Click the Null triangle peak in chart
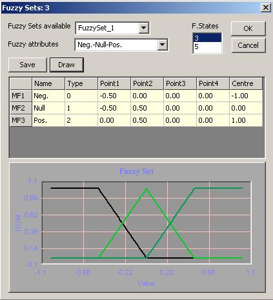Image resolution: width=273 pixels, height=300 pixels. [x=147, y=189]
